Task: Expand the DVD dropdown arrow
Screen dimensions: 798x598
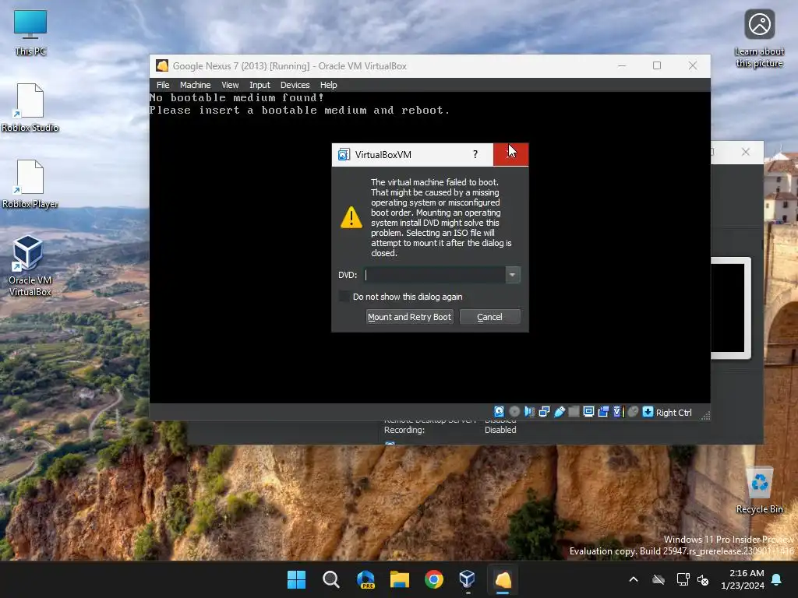Action: pyautogui.click(x=513, y=275)
